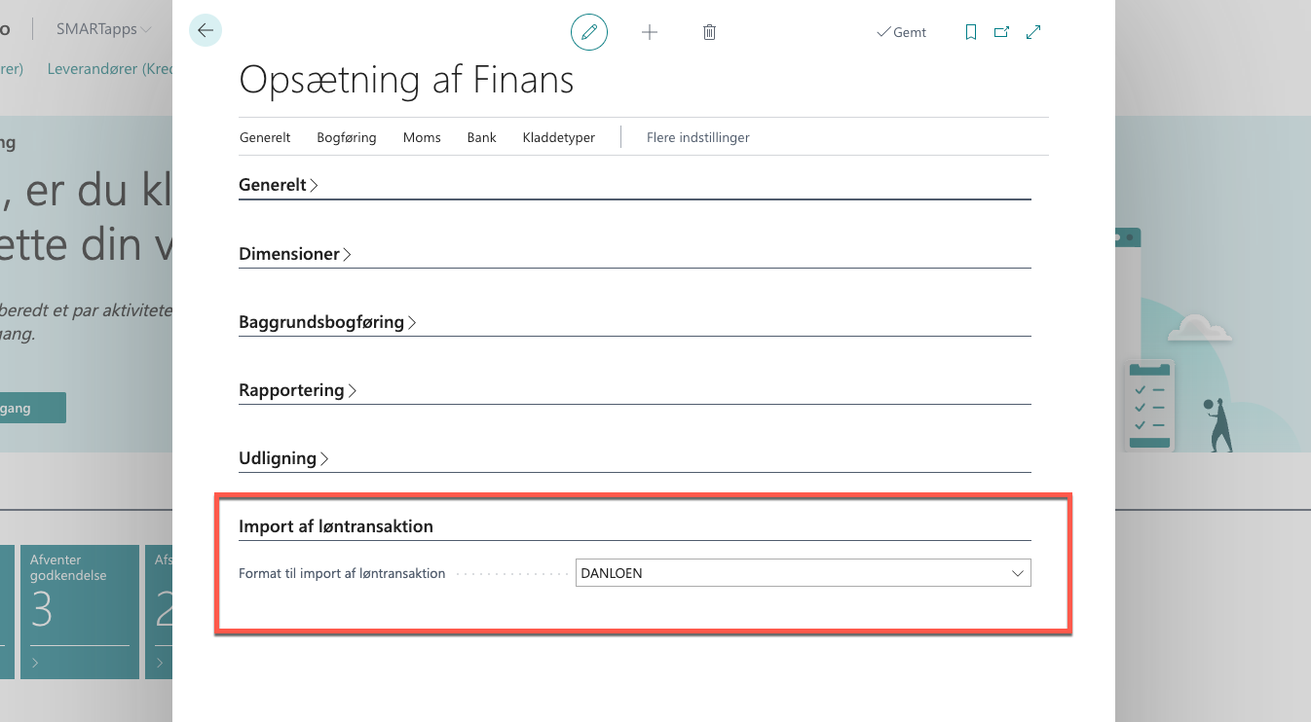
Task: Open the DANLOEN format dropdown arrow
Action: (x=1019, y=573)
